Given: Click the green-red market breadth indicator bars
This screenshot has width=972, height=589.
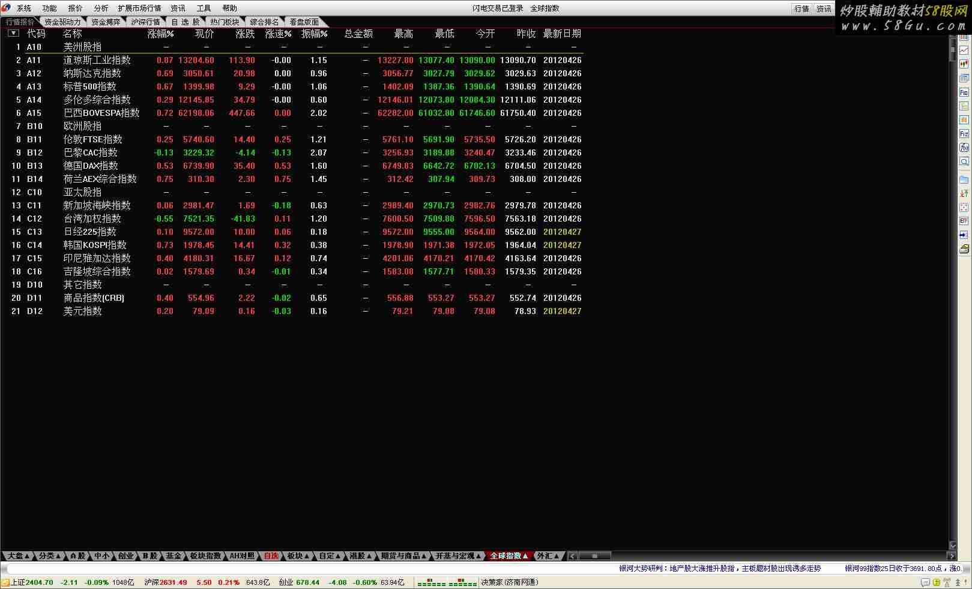Looking at the screenshot, I should pos(447,582).
